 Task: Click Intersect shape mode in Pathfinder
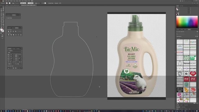click(x=13, y=31)
